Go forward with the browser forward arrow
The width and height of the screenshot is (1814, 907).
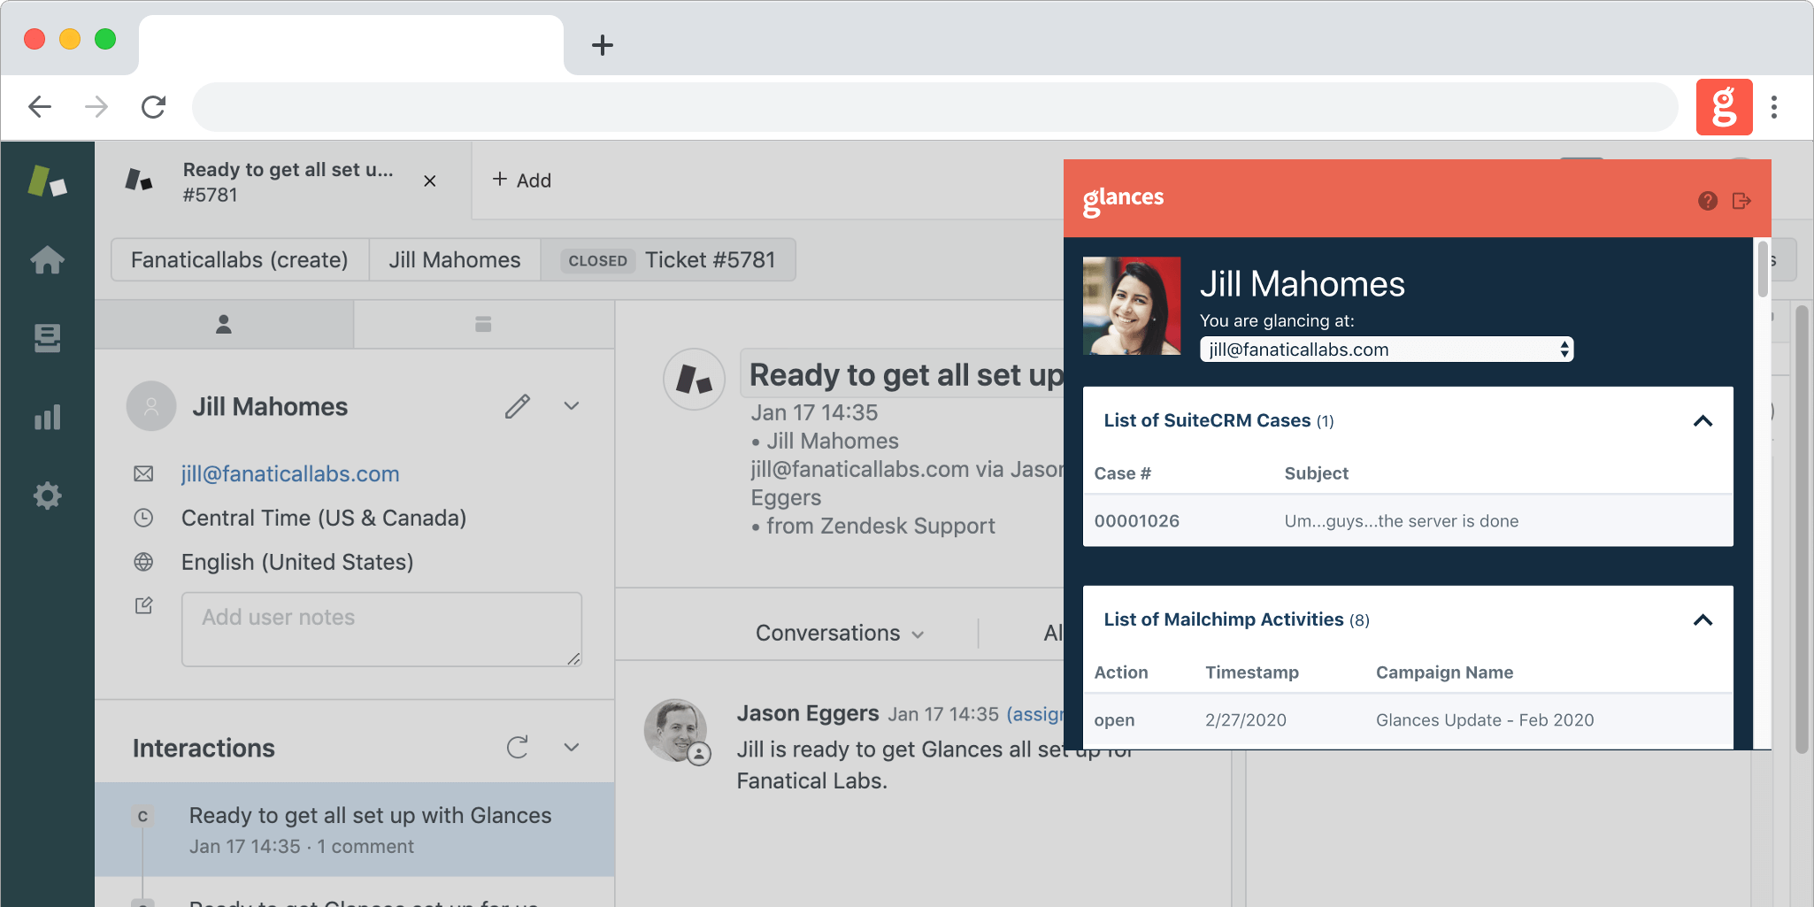click(x=96, y=107)
